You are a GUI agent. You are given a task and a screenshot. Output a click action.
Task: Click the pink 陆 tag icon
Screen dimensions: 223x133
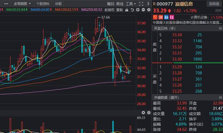click(172, 17)
